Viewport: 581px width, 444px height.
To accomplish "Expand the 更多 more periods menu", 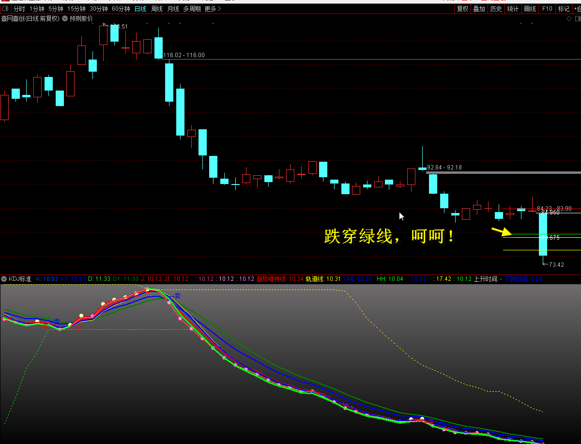I will click(213, 9).
